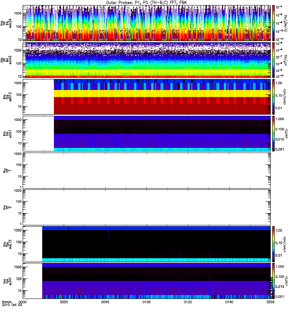Click the 1.00 value on the thc edc12 color bar
This screenshot has width=293, height=313.
[279, 230]
